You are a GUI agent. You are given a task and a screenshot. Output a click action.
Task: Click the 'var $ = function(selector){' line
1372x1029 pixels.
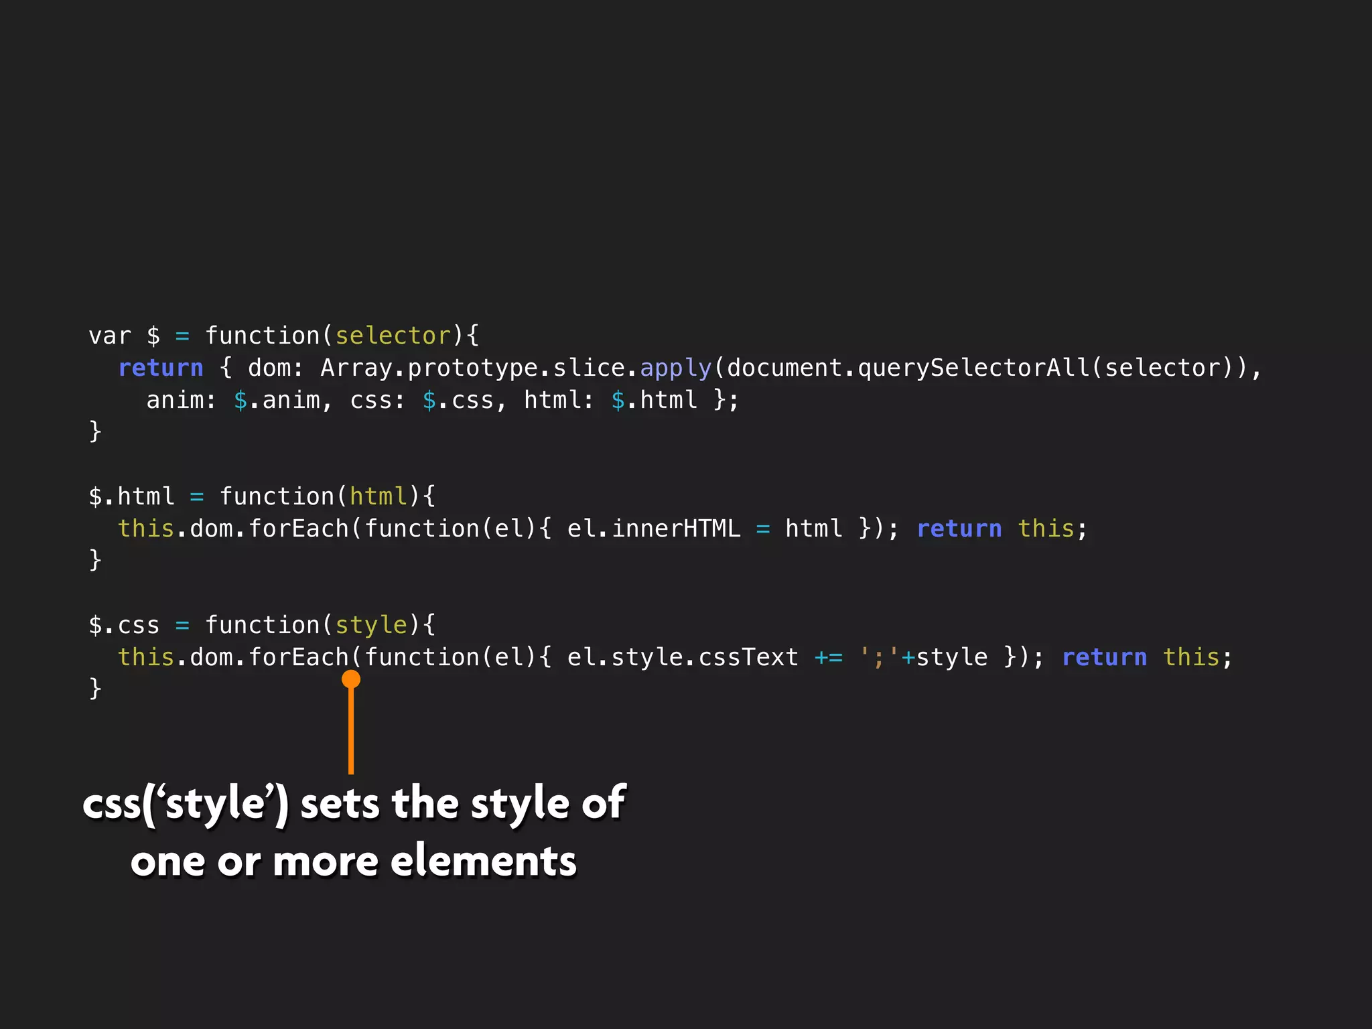click(284, 335)
